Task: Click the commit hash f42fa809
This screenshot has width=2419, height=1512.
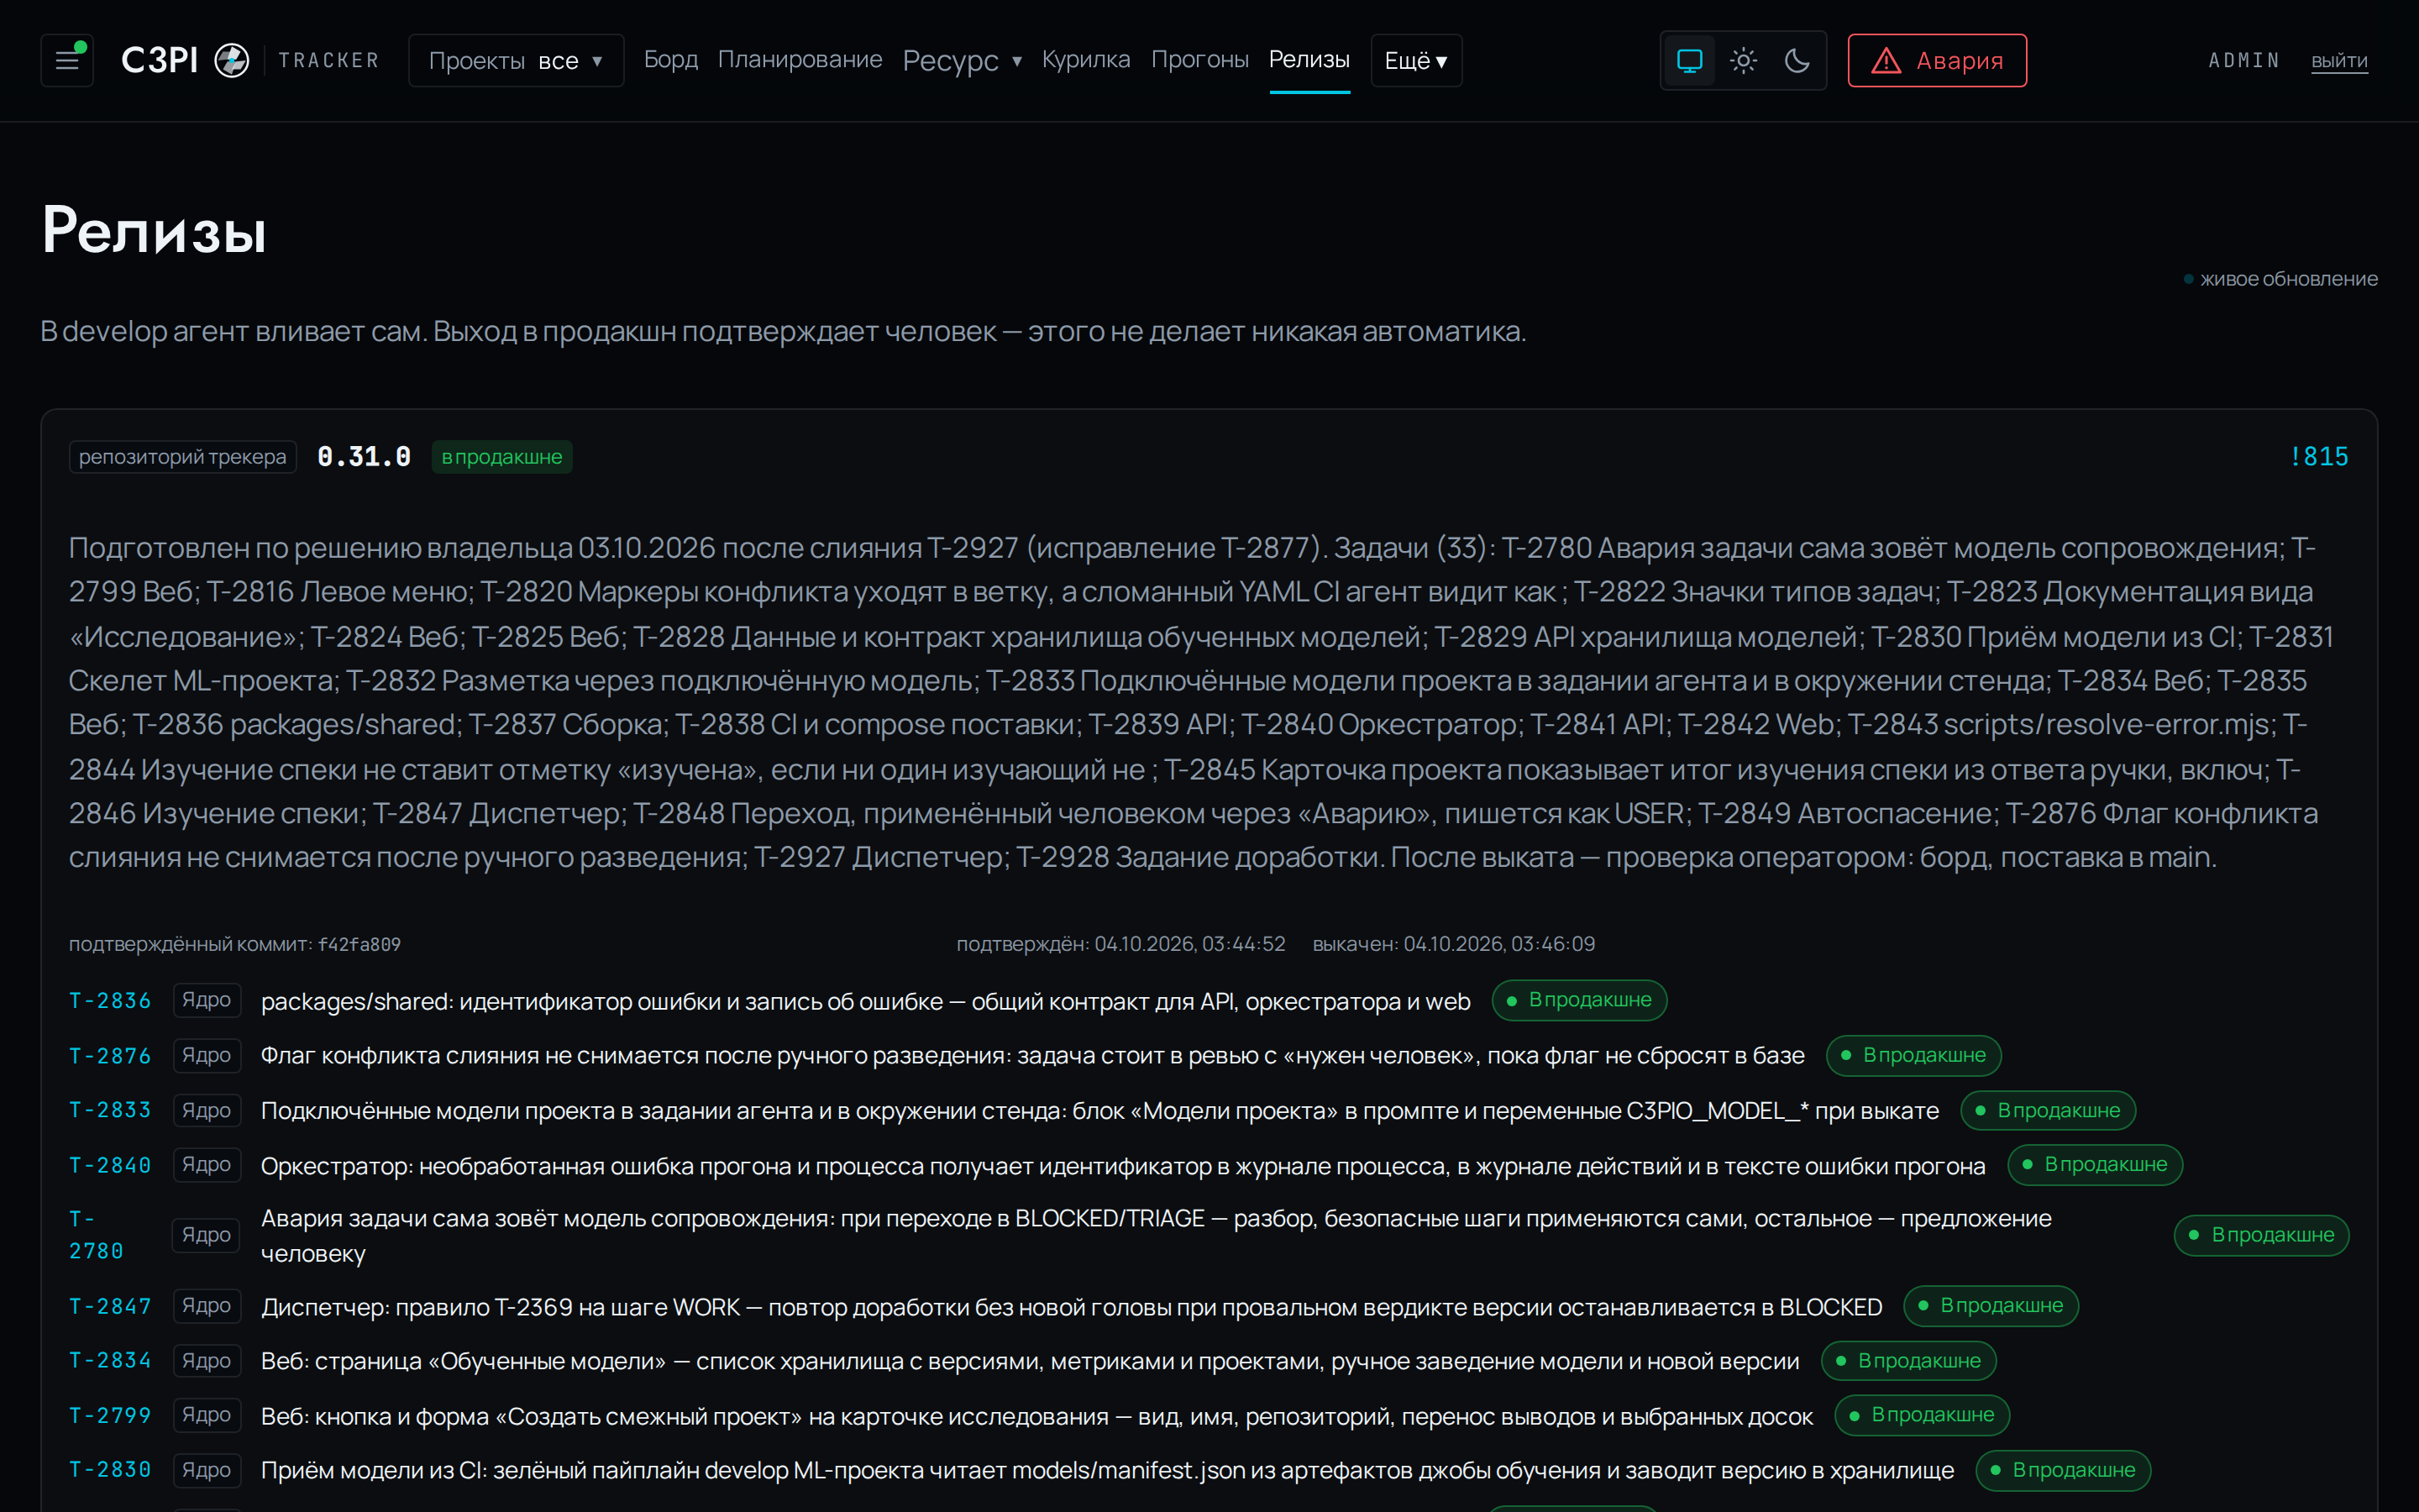Action: tap(359, 944)
